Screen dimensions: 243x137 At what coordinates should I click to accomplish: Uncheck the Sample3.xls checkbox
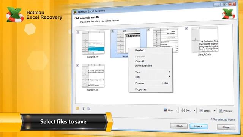click(186, 28)
